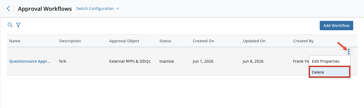Click the Approval Object column header

coord(124,41)
